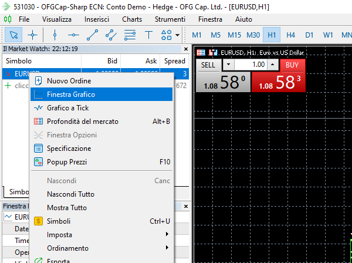Click Market Watch time title text
This screenshot has width=352, height=263.
click(40, 49)
